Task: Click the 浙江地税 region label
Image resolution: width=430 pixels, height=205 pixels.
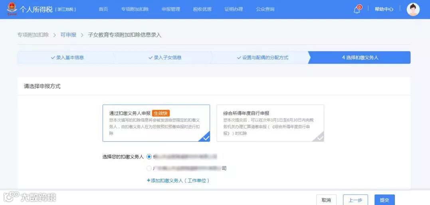Action: tap(65, 10)
